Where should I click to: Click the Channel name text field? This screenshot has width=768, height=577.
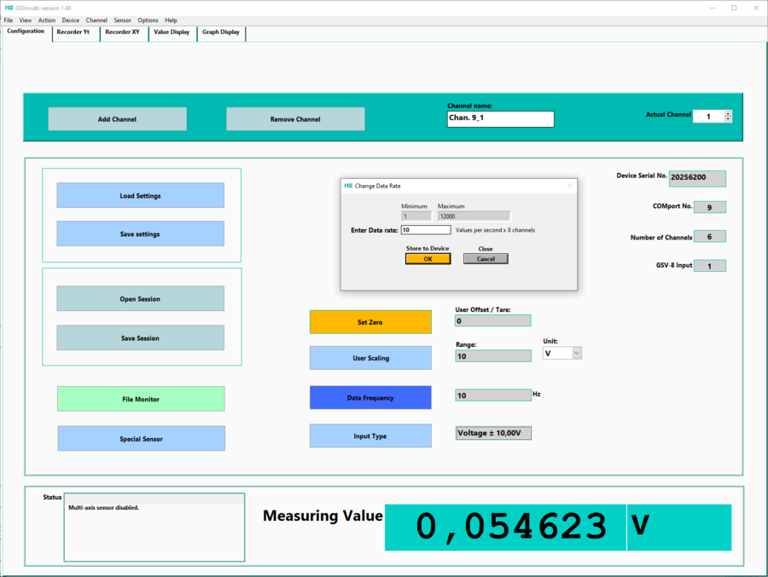[x=500, y=119]
